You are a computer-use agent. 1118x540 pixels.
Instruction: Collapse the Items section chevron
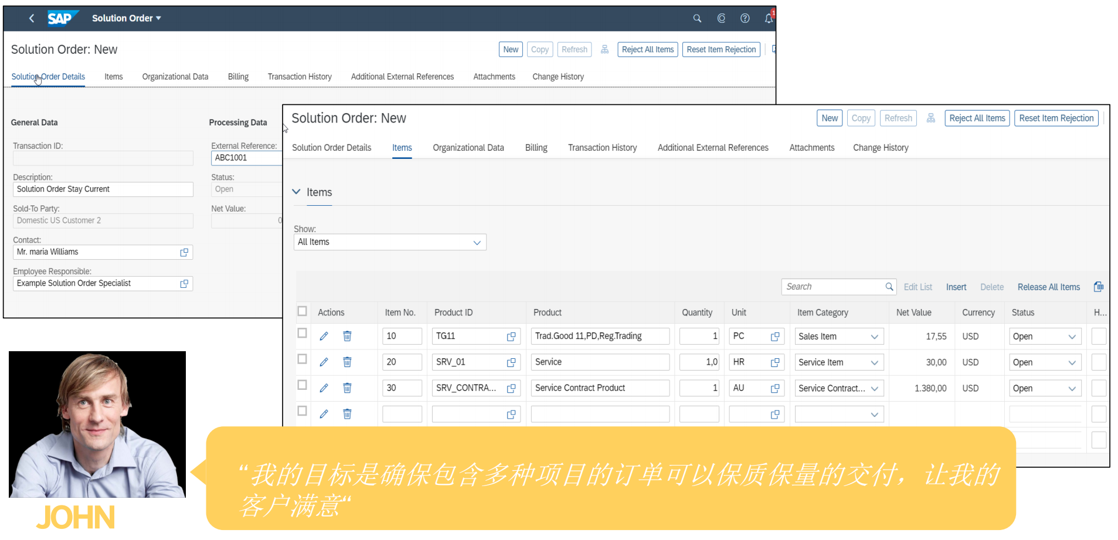pos(297,192)
